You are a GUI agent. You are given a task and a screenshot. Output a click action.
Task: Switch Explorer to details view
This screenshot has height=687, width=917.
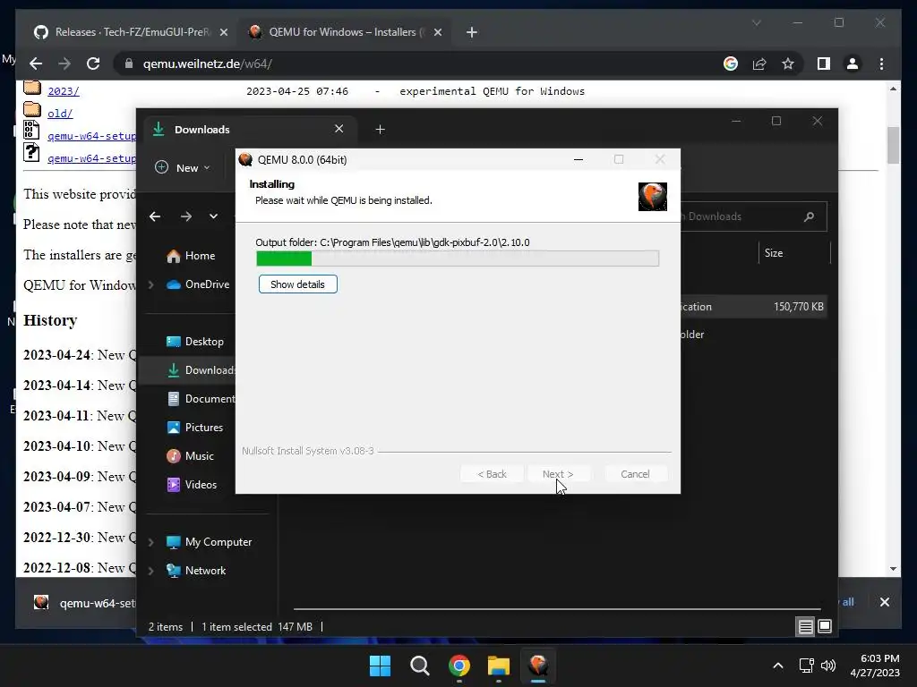point(805,627)
